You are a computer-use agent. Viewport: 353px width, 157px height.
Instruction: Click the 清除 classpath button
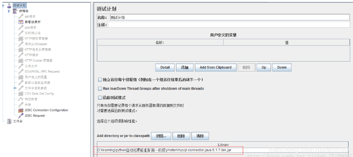click(200, 136)
